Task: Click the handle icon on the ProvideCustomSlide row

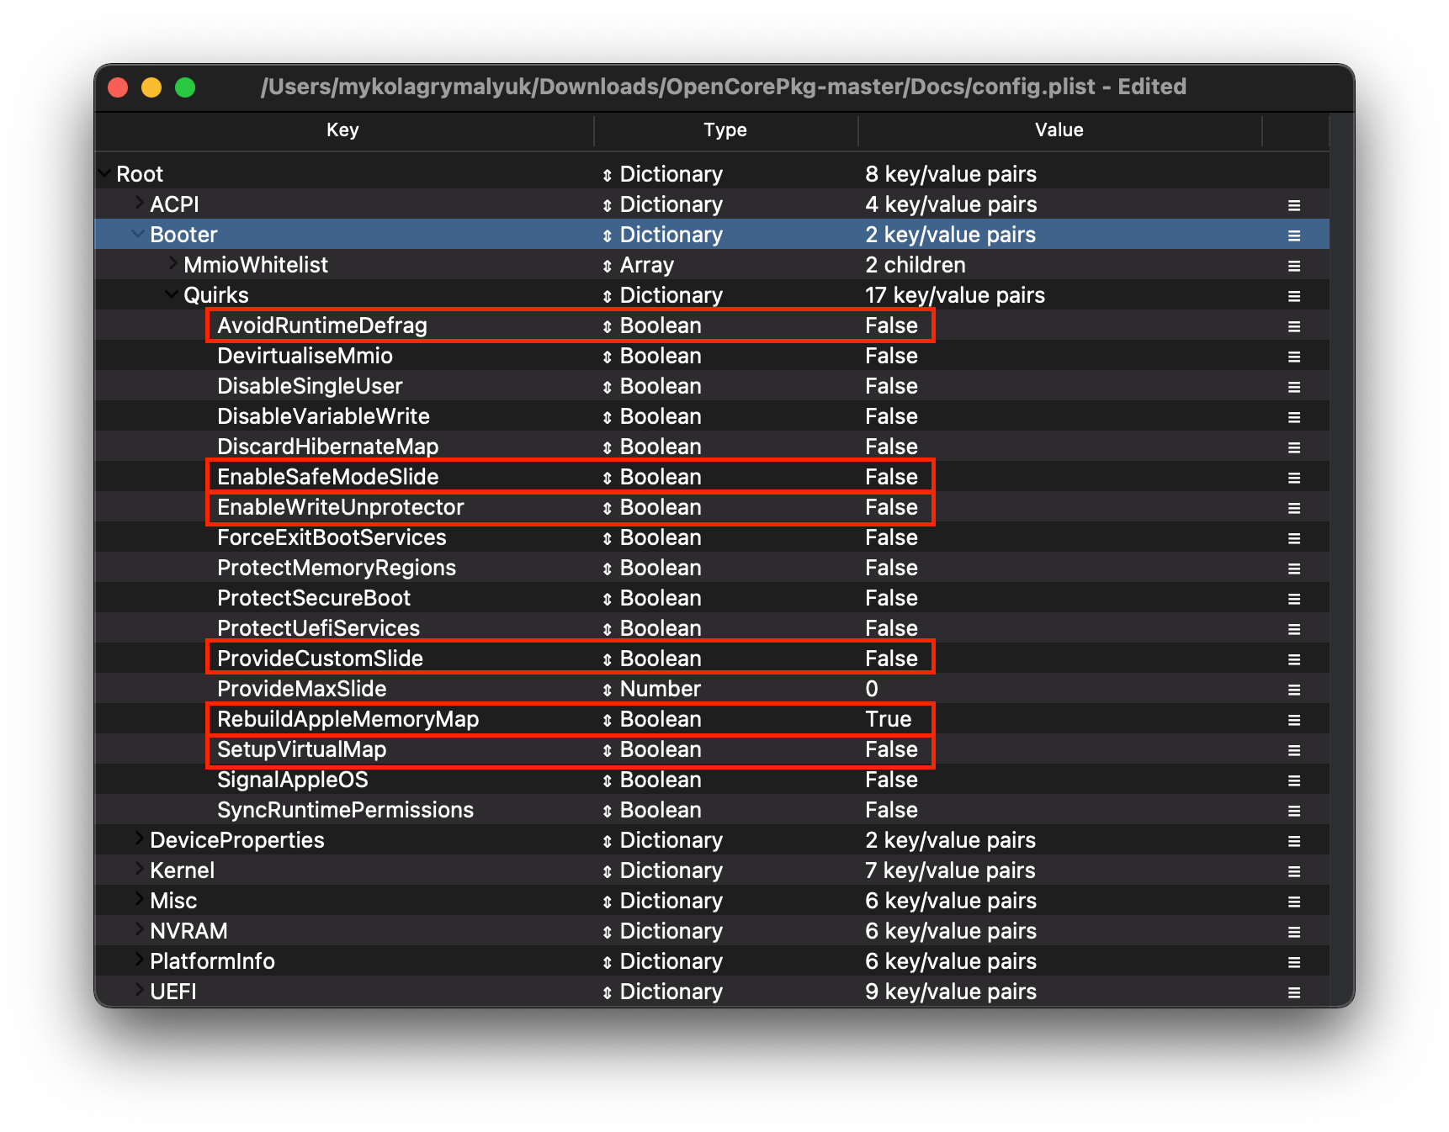Action: click(1294, 659)
